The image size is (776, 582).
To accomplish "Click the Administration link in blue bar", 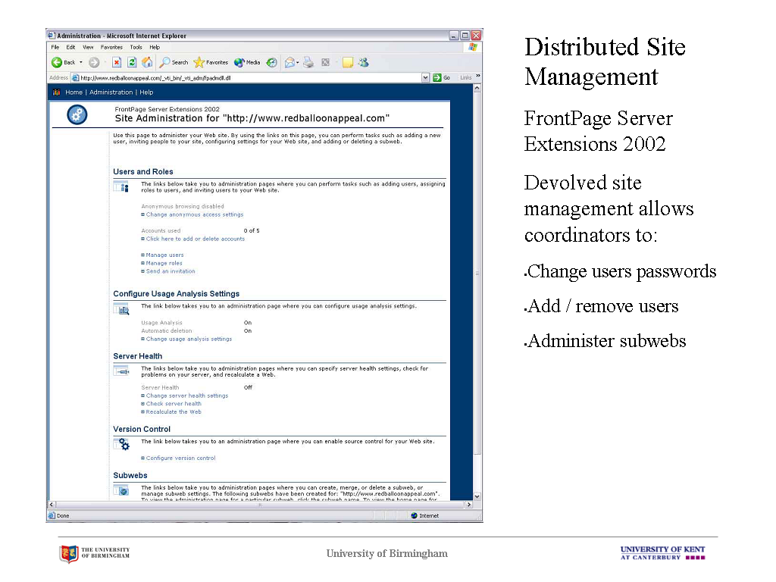I will click(x=111, y=92).
